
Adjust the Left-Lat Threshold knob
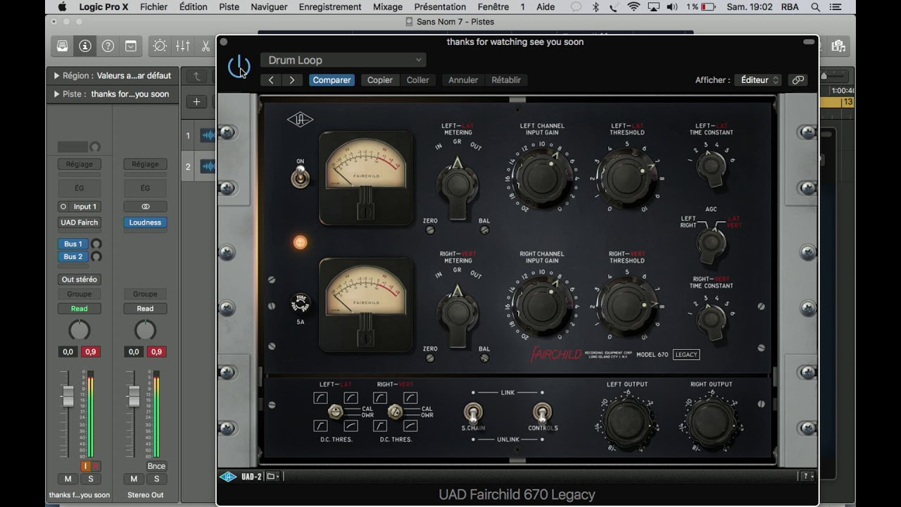(x=626, y=178)
